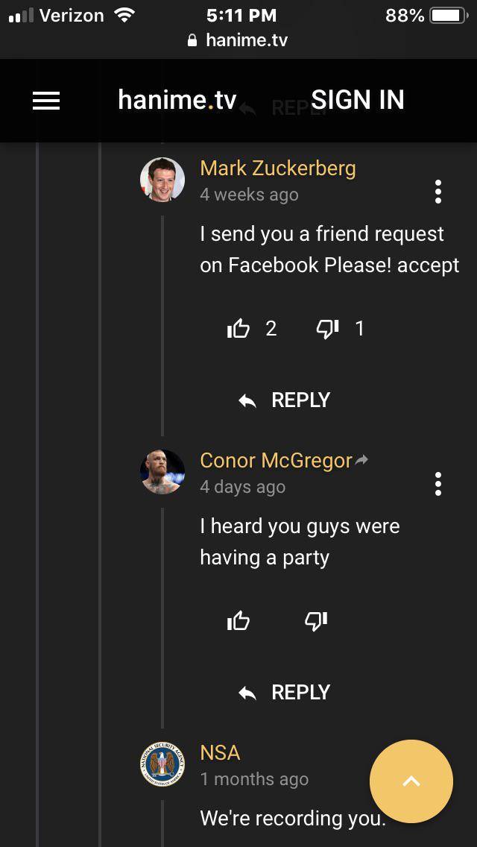Viewport: 477px width, 847px height.
Task: Tap the yellow scroll-to-top button
Action: coord(411,781)
